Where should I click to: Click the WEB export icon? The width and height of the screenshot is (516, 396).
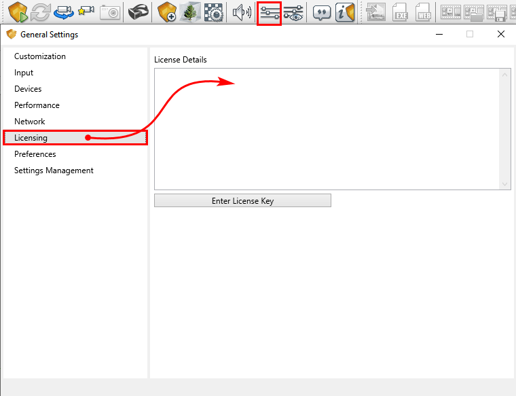pos(423,12)
